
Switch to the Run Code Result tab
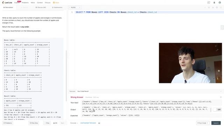(x=83, y=91)
